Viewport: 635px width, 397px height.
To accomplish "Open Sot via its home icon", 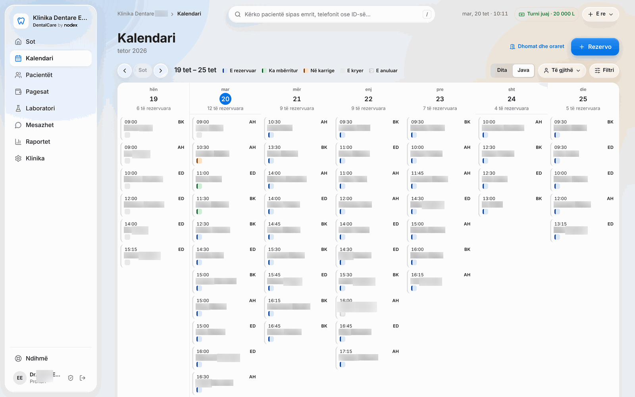I will coord(18,42).
